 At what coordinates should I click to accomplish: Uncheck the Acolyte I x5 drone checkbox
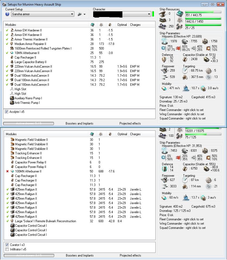6,112
